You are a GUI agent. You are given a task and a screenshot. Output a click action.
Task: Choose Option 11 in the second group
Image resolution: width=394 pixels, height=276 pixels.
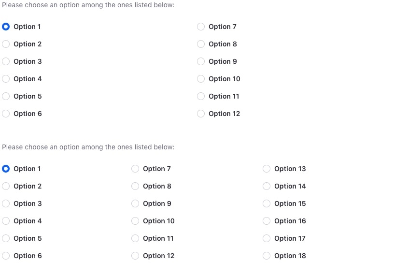(x=135, y=238)
